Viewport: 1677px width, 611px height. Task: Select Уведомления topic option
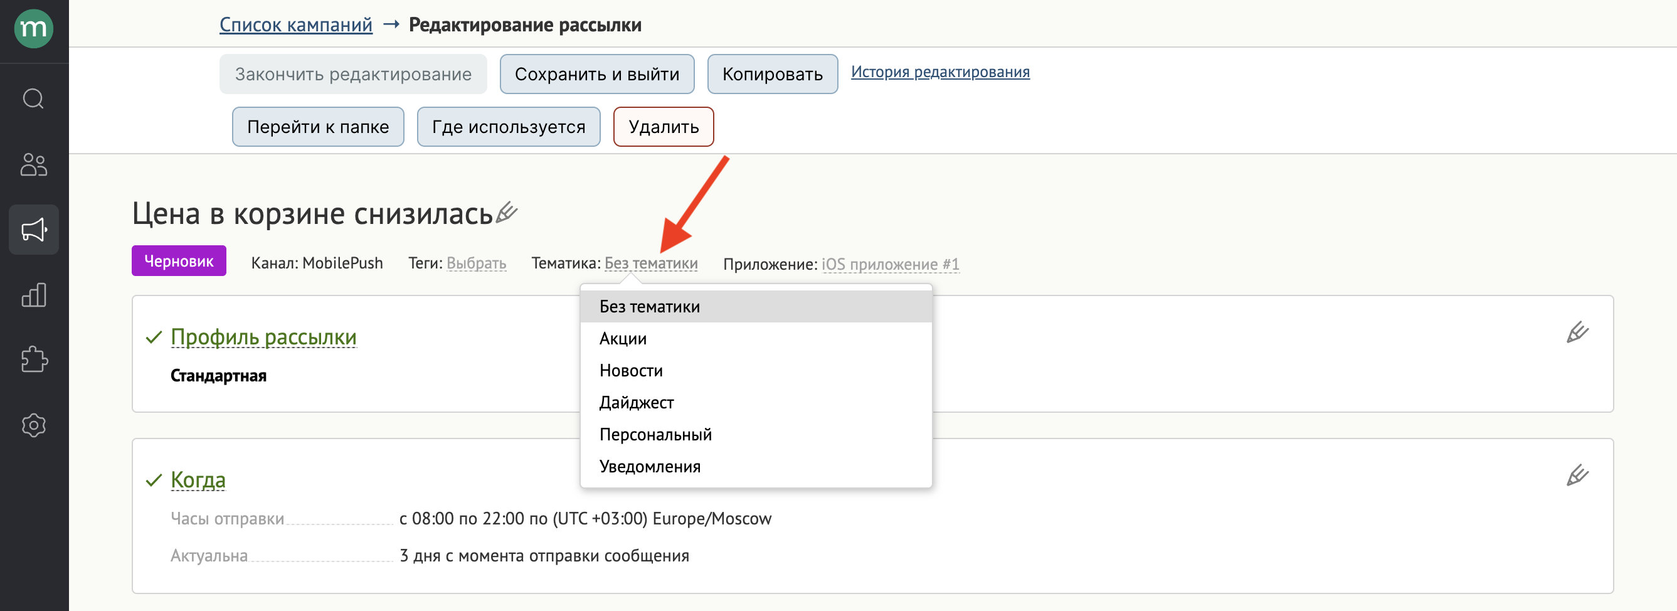756,466
